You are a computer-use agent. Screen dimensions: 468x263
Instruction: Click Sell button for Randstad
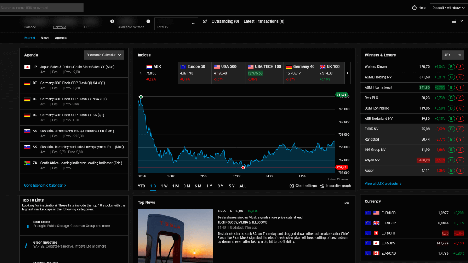tap(460, 140)
